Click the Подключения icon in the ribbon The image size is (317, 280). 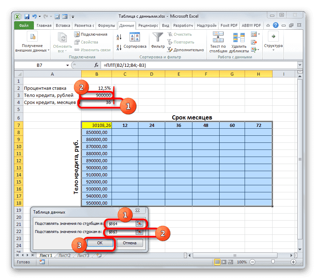tap(78, 34)
